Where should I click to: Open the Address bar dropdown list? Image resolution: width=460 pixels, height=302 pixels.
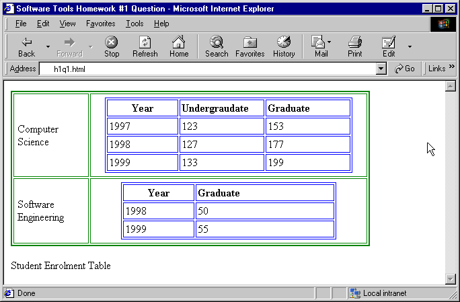(x=381, y=69)
